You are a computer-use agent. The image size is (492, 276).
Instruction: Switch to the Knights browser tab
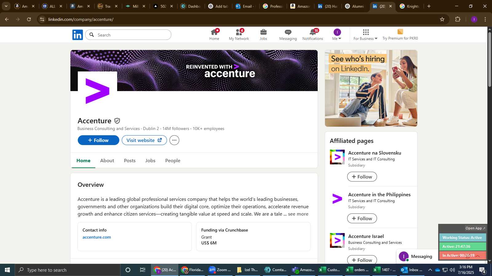click(x=410, y=6)
